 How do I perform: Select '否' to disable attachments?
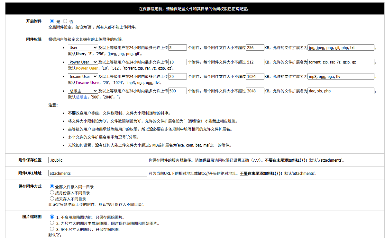click(x=65, y=21)
